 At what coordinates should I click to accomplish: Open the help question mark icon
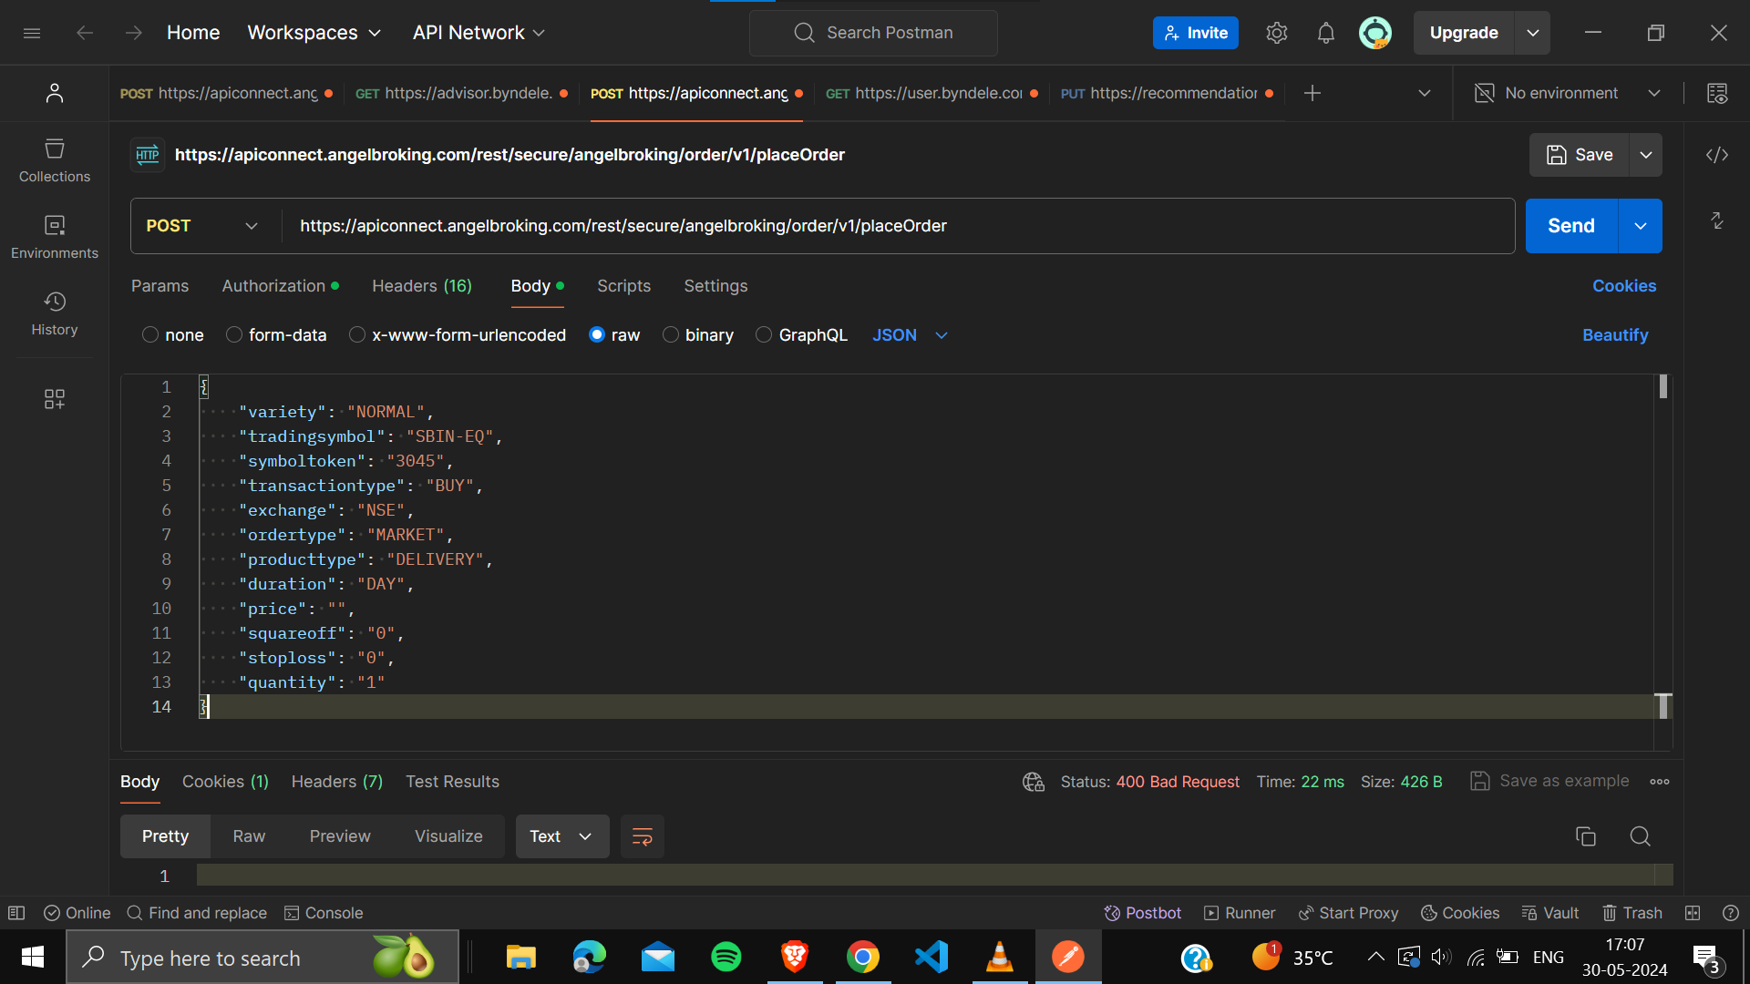point(1731,913)
